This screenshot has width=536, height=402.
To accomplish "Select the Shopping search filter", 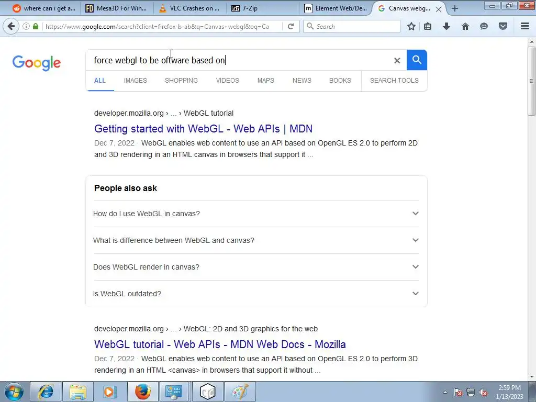I will click(181, 80).
